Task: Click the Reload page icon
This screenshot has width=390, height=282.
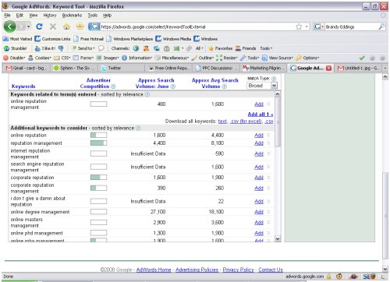Action: click(x=39, y=26)
